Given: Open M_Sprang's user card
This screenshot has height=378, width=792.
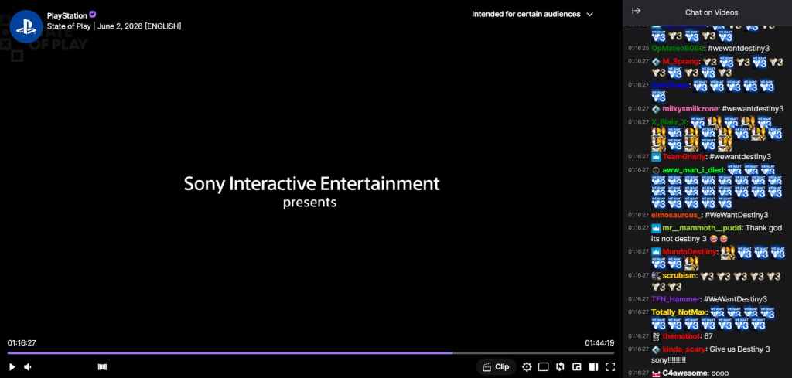Looking at the screenshot, I should click(x=681, y=62).
